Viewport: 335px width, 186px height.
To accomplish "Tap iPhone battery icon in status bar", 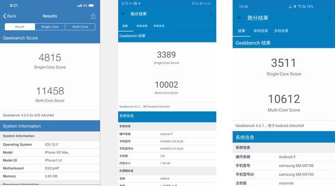I will (91, 6).
